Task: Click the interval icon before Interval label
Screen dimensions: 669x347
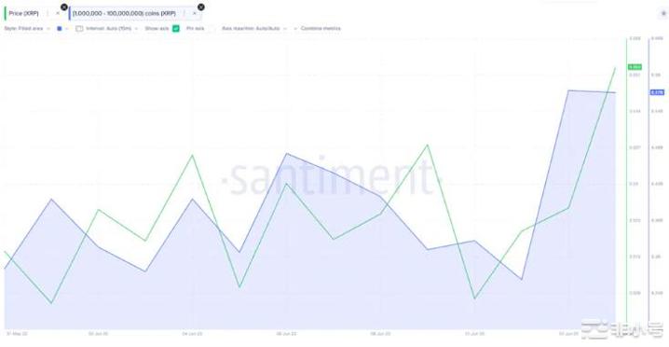Action: point(79,29)
